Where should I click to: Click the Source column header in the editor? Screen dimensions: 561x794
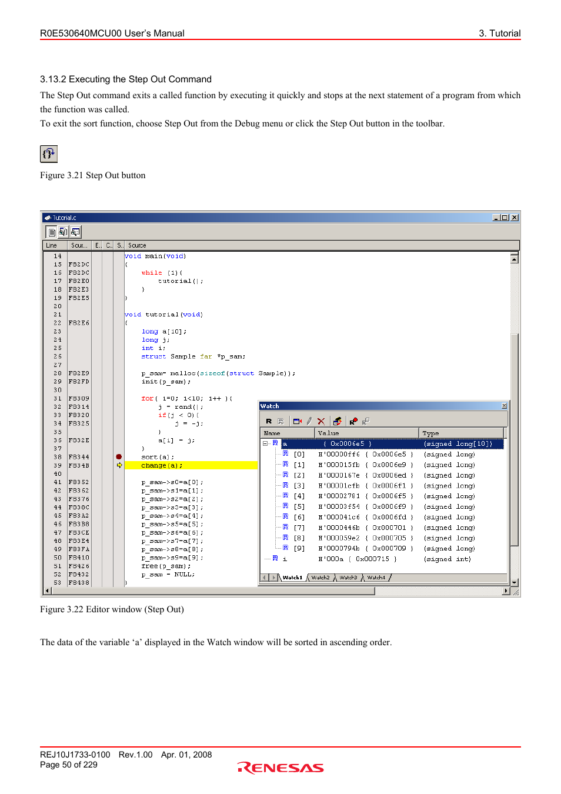pos(322,245)
